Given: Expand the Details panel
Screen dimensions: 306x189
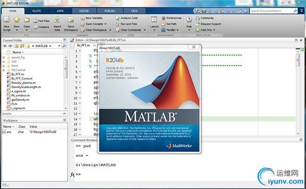Looking at the screenshot, I should (64, 113).
